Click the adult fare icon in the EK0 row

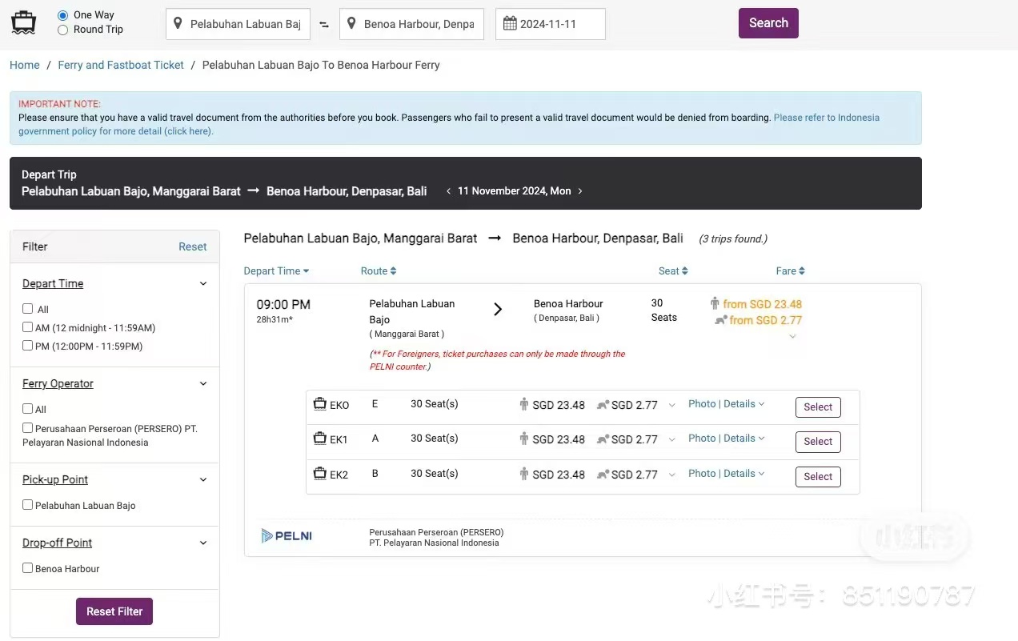pos(524,404)
